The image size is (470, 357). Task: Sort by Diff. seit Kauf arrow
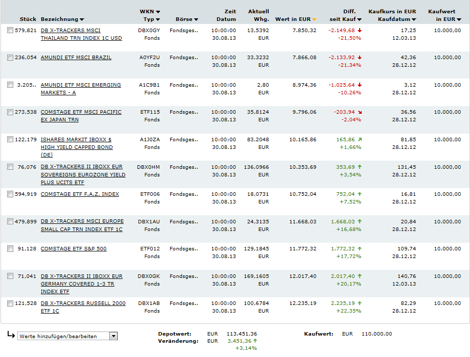360,19
